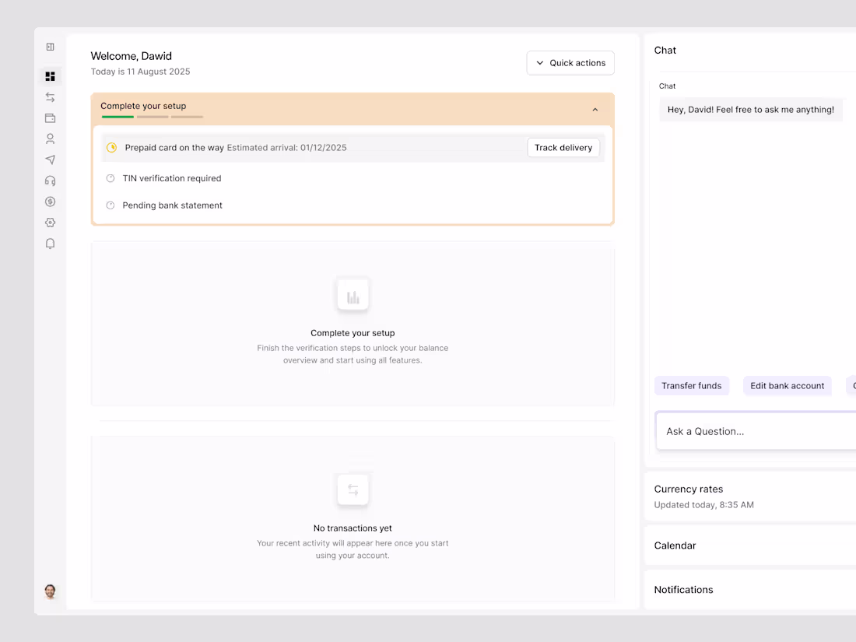This screenshot has width=856, height=642.
Task: Open the Notifications panel section
Action: 683,589
